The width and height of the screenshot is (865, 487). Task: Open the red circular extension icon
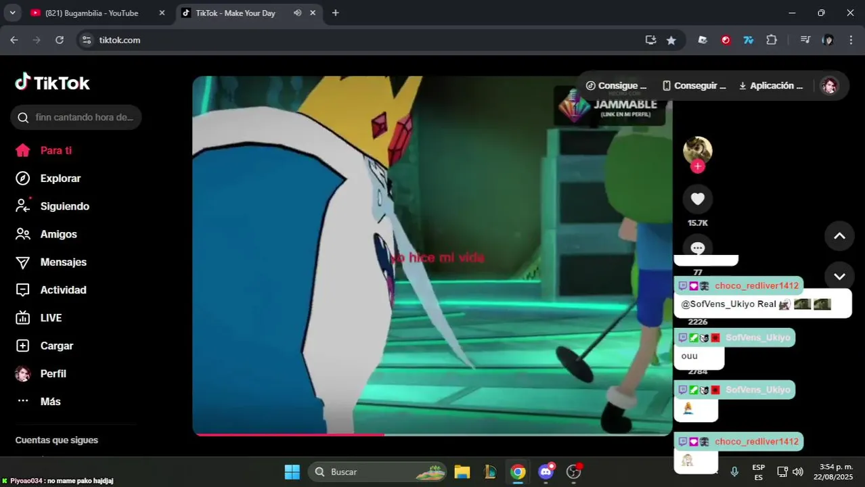pos(726,40)
